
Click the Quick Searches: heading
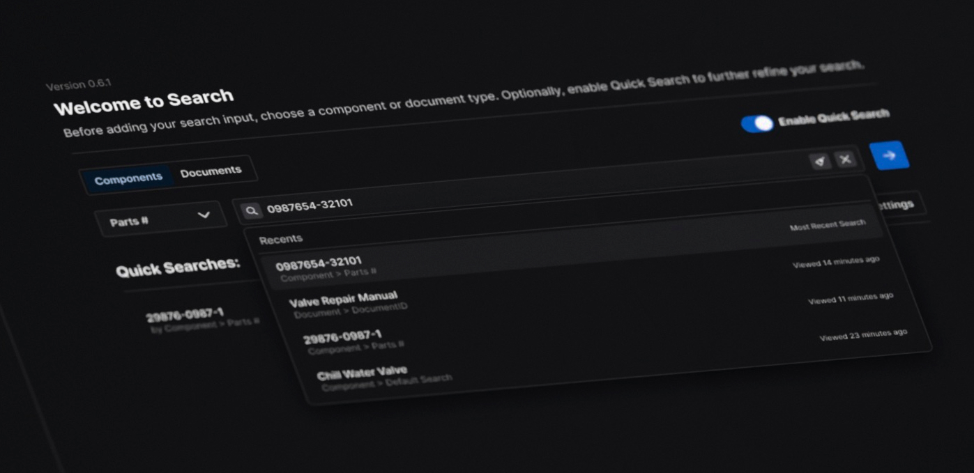click(x=178, y=266)
